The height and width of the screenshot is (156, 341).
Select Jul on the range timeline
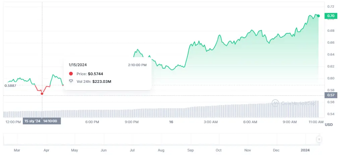132,150
